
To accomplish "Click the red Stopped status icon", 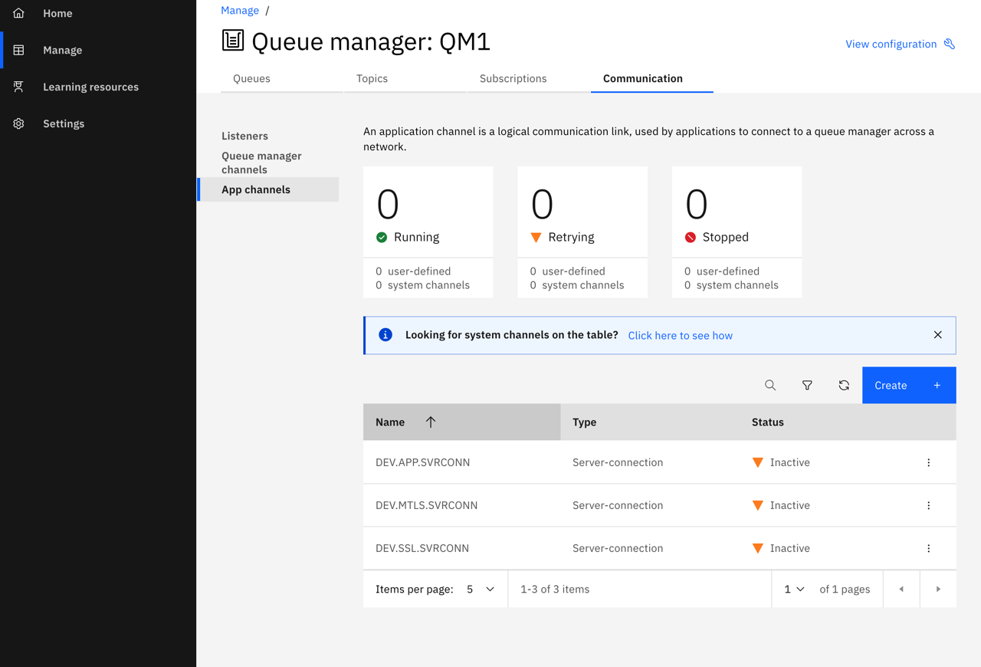I will click(x=691, y=237).
